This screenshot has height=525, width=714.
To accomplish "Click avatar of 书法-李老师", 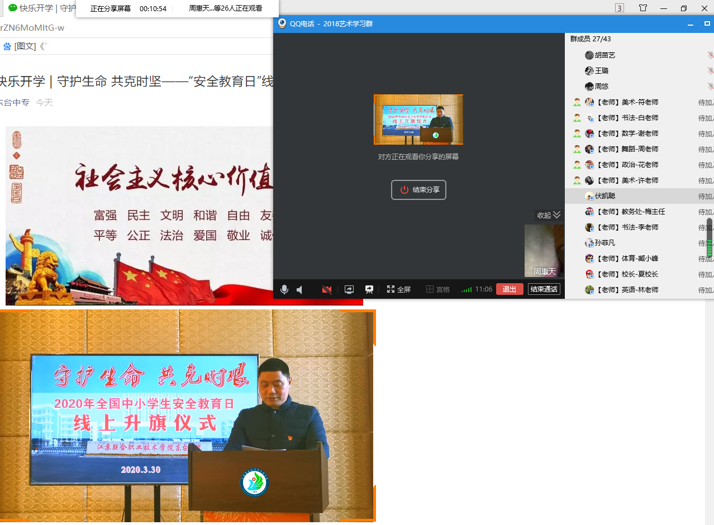I will point(589,227).
